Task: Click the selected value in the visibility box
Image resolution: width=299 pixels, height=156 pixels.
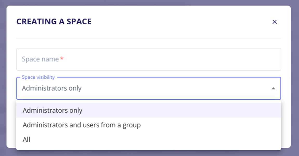Action: point(52,88)
